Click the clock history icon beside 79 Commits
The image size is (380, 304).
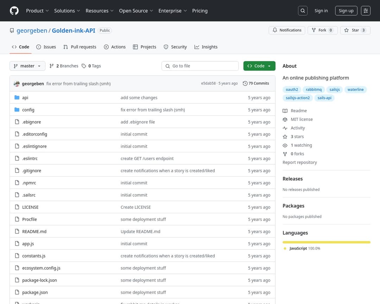click(245, 83)
